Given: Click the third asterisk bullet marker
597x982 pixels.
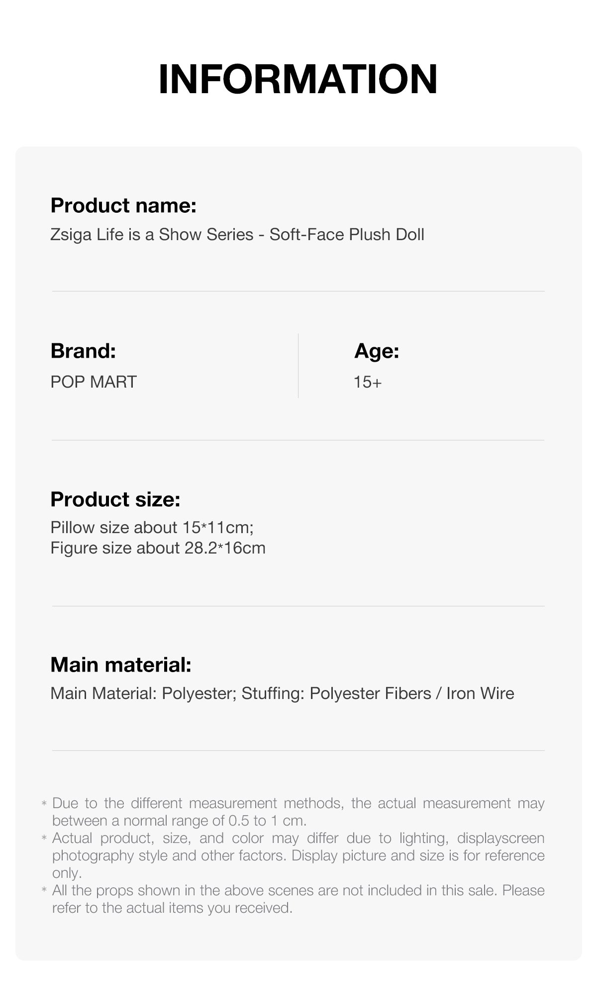Looking at the screenshot, I should pos(44,891).
